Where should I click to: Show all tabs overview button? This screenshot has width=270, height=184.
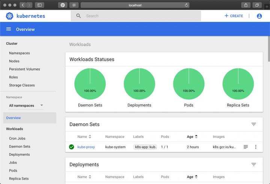(257, 5)
